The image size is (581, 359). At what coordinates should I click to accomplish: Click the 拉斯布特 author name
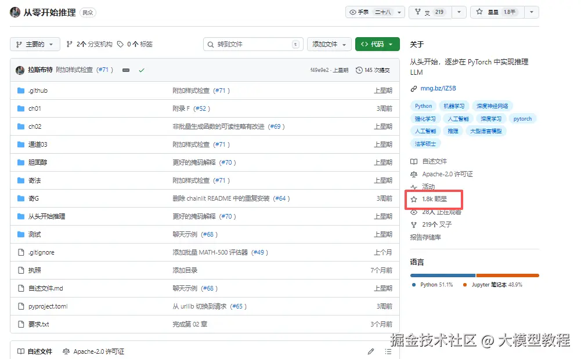tap(41, 70)
